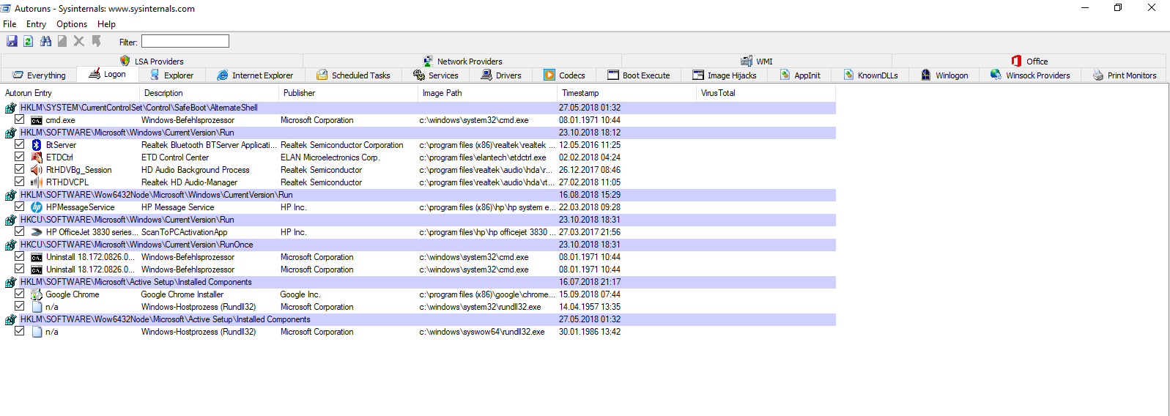Open the KnownDLLs tab
The width and height of the screenshot is (1170, 416).
(870, 75)
